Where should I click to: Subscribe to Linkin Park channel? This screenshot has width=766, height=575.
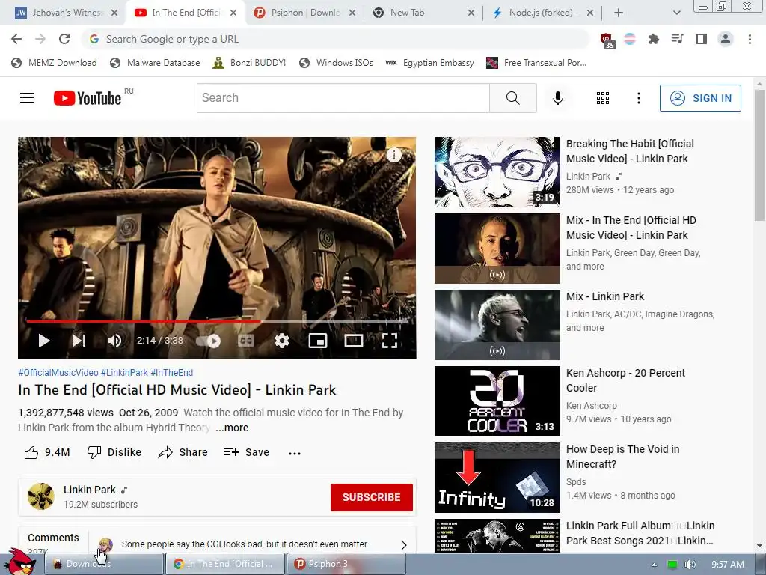[371, 497]
